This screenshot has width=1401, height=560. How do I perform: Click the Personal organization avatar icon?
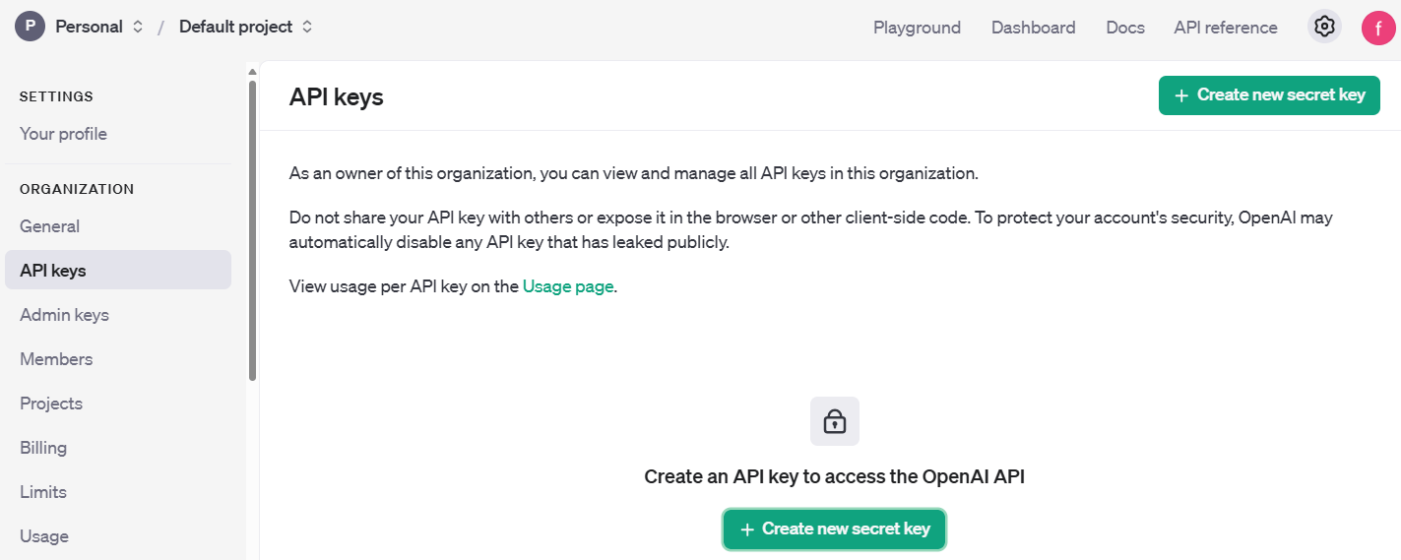click(30, 27)
